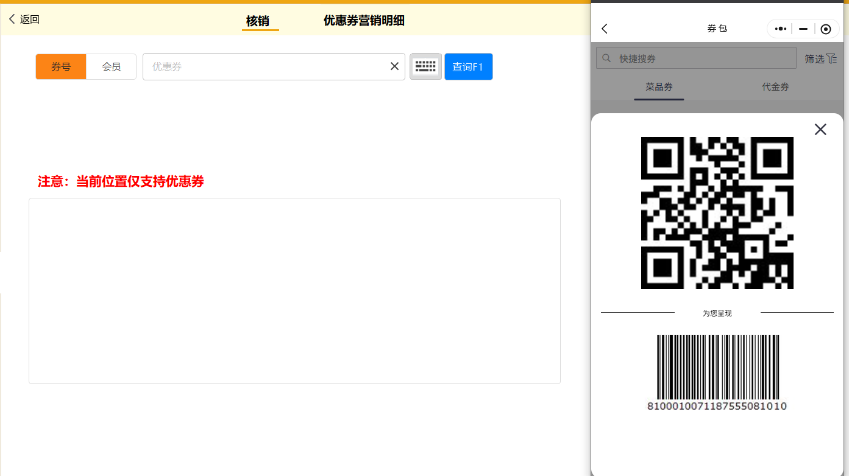Switch to the 菜品券 tab
The height and width of the screenshot is (476, 849).
pos(659,87)
